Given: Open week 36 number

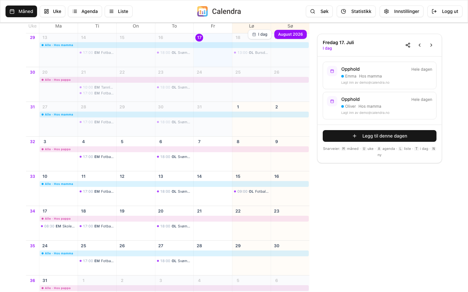Looking at the screenshot, I should tap(32, 281).
